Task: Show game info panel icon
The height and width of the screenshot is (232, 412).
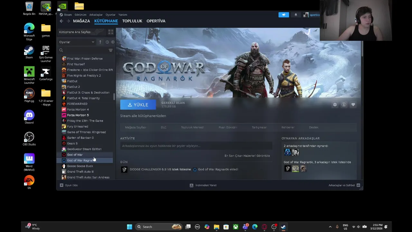Action: click(x=344, y=105)
